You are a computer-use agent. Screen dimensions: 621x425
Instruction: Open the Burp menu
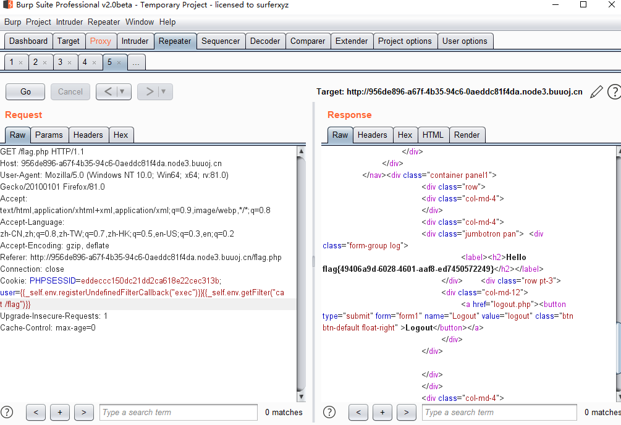[13, 22]
